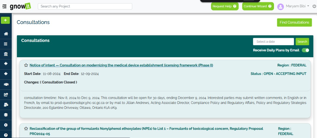The height and width of the screenshot is (138, 317).
Task: Open settings gear icon in sidebar
Action: [6, 125]
